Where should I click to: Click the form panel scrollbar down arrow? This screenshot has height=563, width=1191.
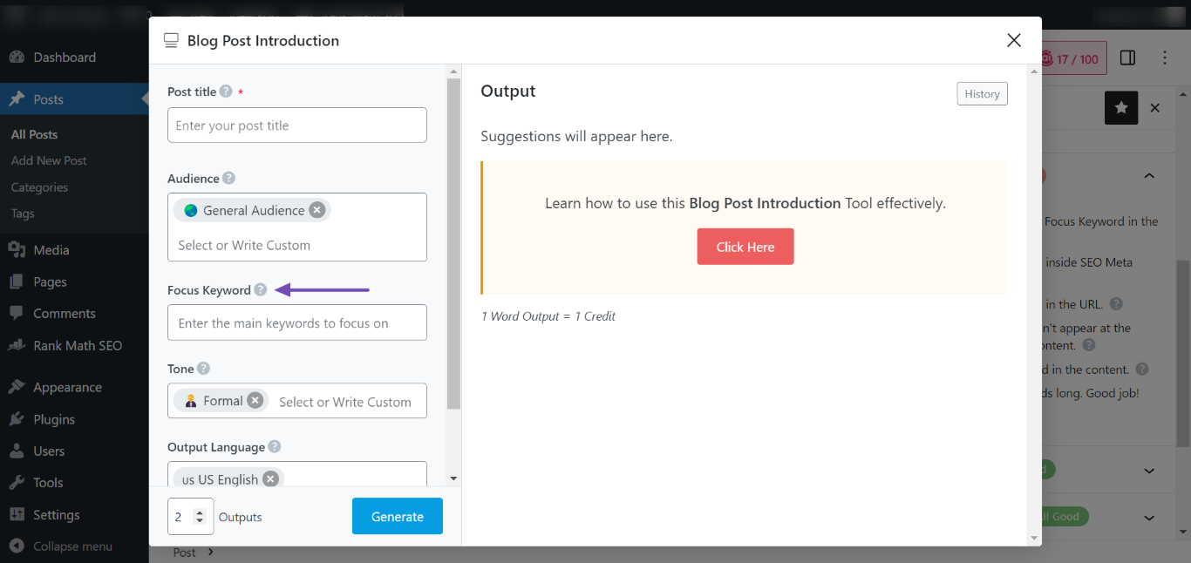(x=453, y=478)
